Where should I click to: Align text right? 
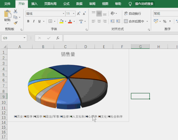click(105, 21)
